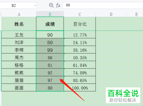Click score cell 80 in 刘洋 row
The image size is (143, 106).
[x=50, y=42]
